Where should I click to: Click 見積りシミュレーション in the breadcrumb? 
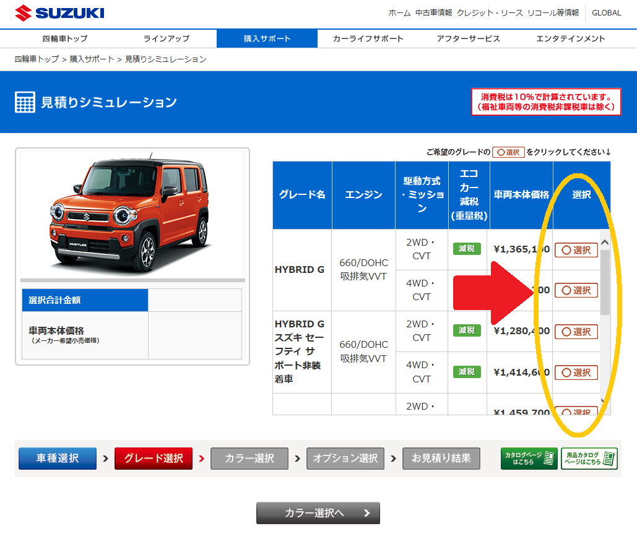click(165, 59)
